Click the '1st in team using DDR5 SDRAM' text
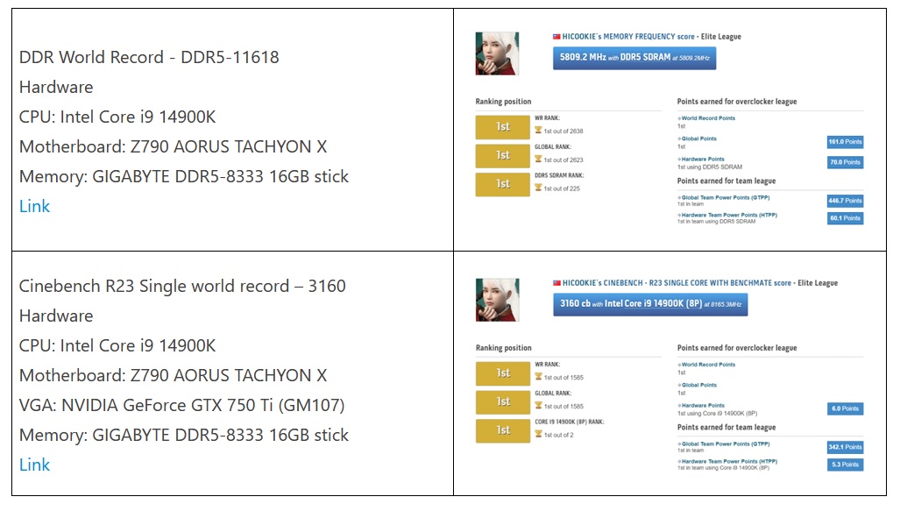The image size is (900, 511). coord(716,222)
